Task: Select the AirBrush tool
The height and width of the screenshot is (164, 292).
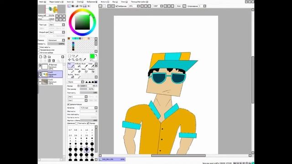Action: 78,65
